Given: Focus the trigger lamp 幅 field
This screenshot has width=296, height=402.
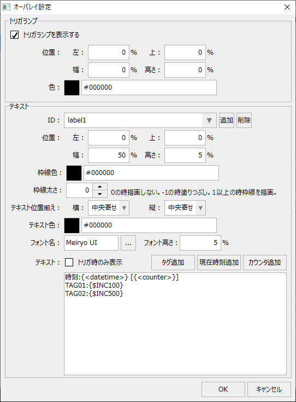Looking at the screenshot, I should pos(109,70).
